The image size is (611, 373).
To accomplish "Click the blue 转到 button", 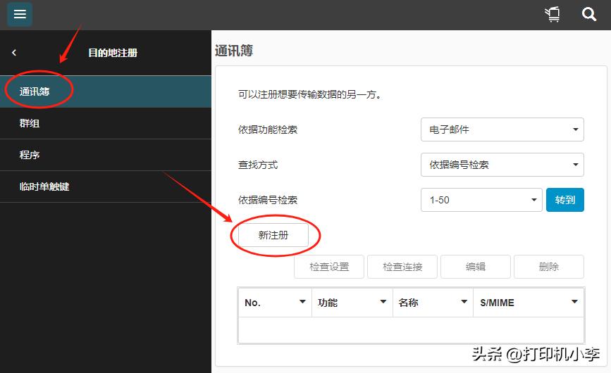I will tap(565, 200).
